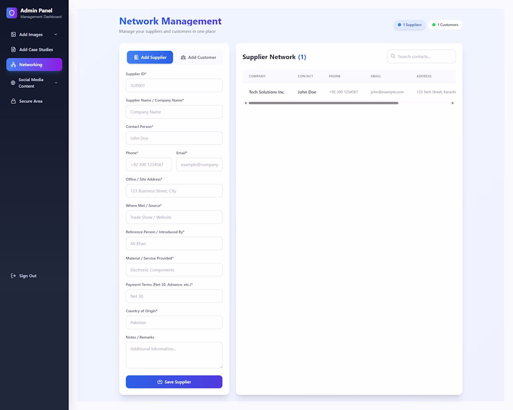Click the Admin Panel shield logo
This screenshot has height=410, width=513.
coord(12,13)
